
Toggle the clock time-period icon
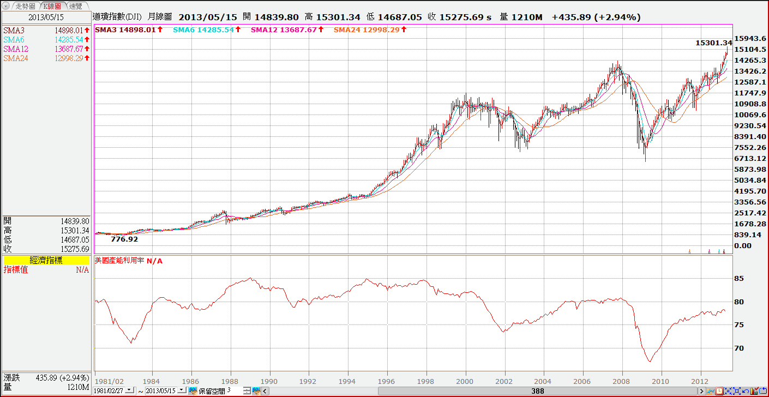719,391
